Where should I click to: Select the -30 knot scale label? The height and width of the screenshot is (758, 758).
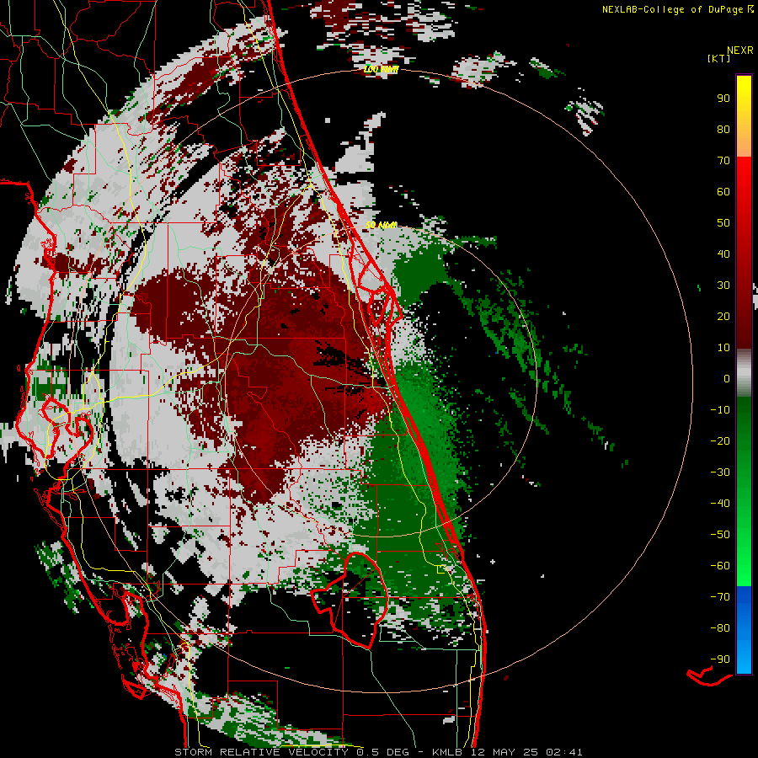click(720, 472)
